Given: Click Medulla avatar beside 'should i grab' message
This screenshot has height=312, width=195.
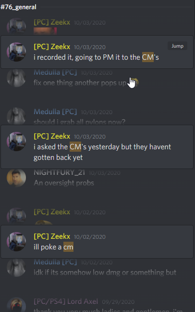Looking at the screenshot, I should [16, 116].
